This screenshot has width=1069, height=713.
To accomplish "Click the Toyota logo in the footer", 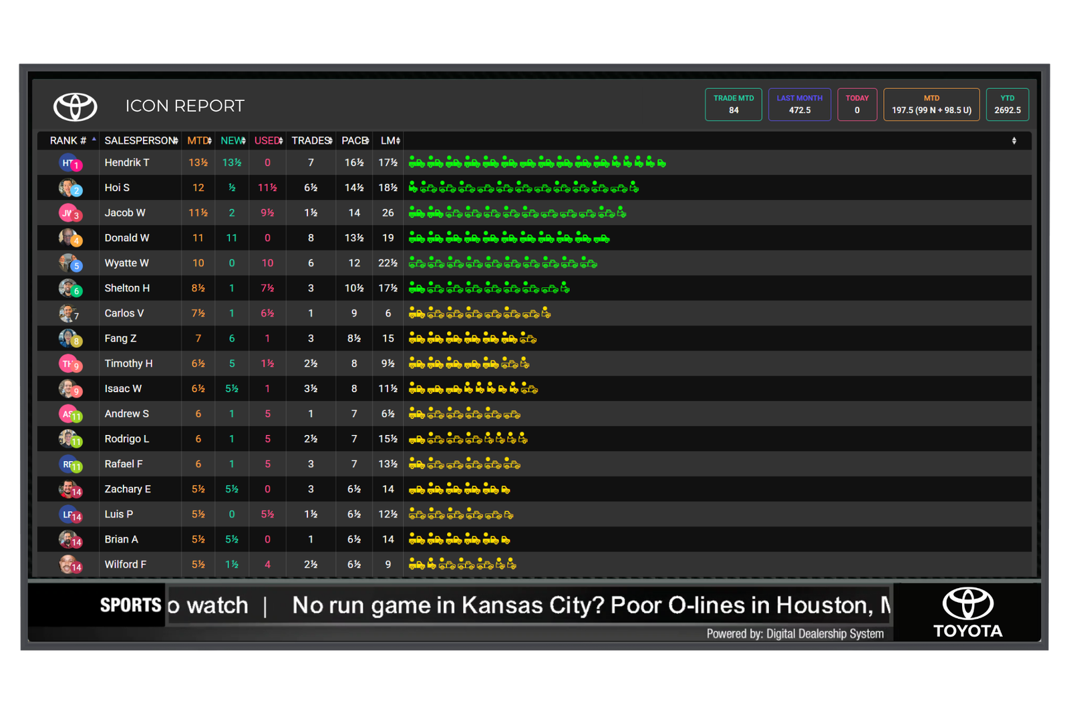I will point(967,613).
